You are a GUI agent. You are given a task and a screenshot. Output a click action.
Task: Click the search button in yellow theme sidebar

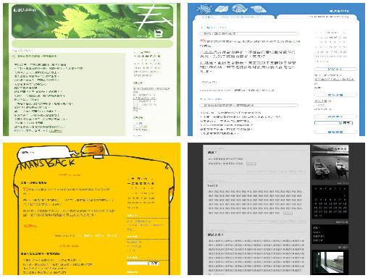tap(154, 264)
